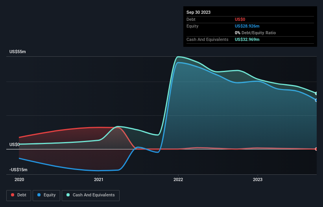Click the US$55m y-axis label
This screenshot has height=207, width=323.
pyautogui.click(x=18, y=52)
